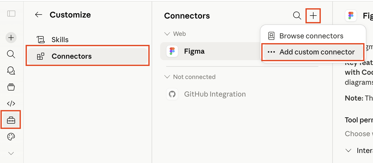373x163 pixels.
Task: Choose Add custom connector option
Action: pos(313,52)
